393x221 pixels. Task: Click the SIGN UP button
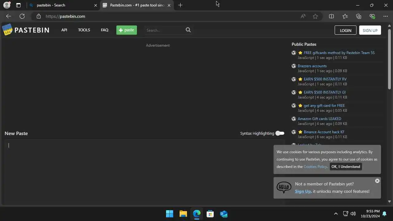[370, 30]
